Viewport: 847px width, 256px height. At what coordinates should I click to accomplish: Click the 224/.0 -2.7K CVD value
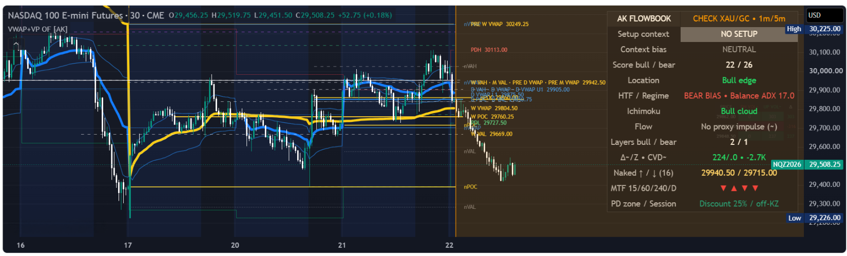coord(739,157)
